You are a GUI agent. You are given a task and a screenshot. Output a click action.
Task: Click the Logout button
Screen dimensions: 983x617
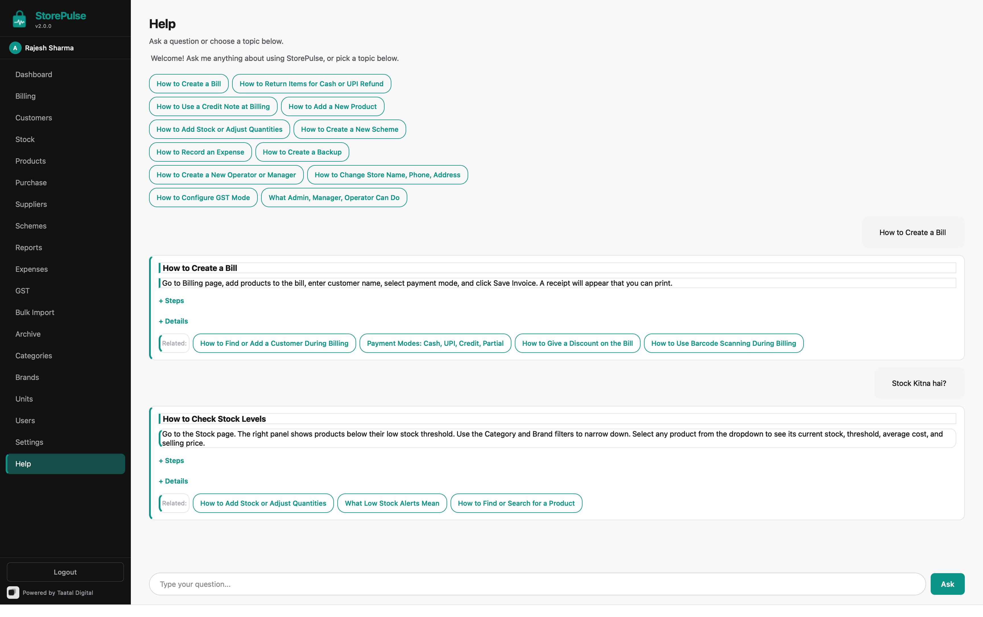point(65,572)
